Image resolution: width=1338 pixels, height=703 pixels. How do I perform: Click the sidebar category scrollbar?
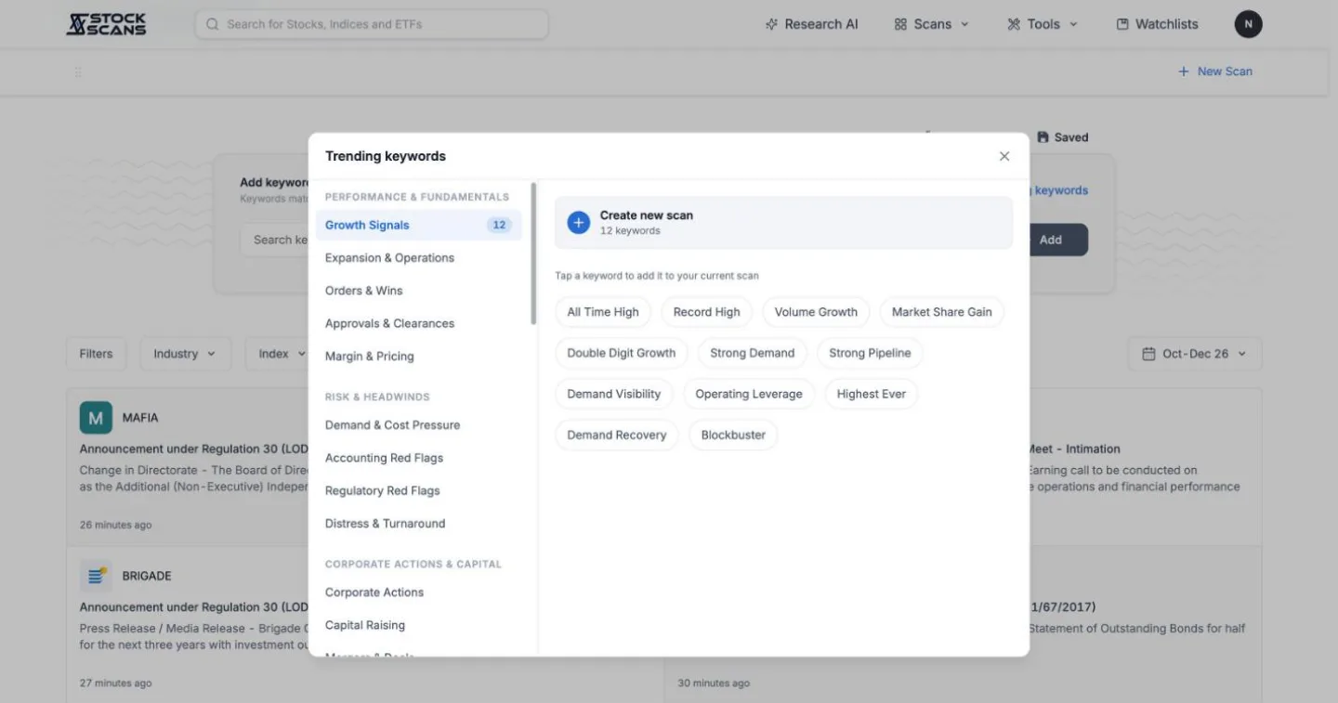[533, 254]
